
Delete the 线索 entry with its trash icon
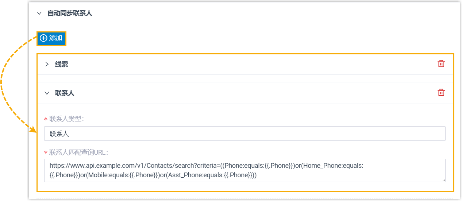(x=441, y=64)
